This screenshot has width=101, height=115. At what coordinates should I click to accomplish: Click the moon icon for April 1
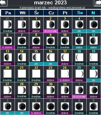[79, 90]
